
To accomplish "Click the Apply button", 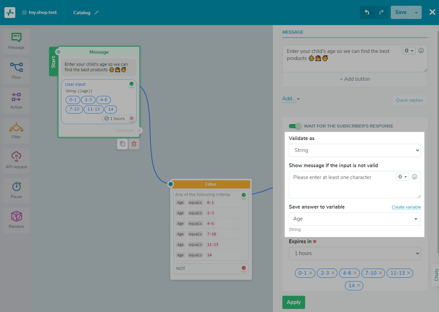I will point(294,302).
